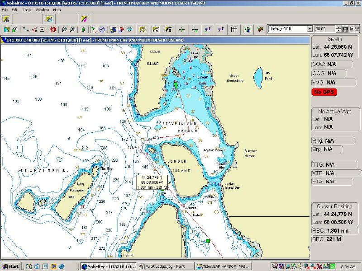Click the time spinner arrows next to 08:00
The image size is (362, 271).
339,29
